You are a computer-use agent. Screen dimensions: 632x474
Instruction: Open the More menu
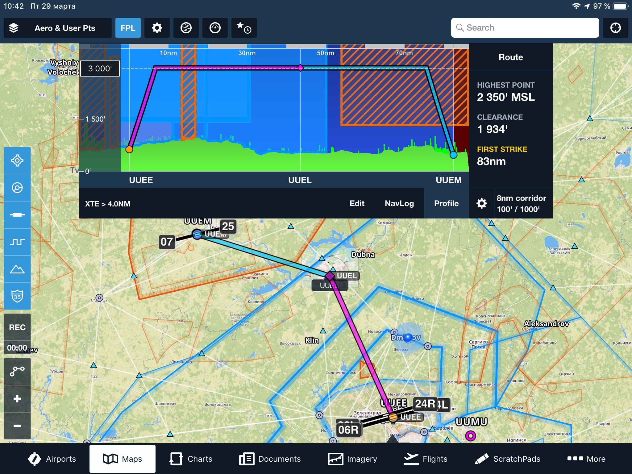[586, 459]
